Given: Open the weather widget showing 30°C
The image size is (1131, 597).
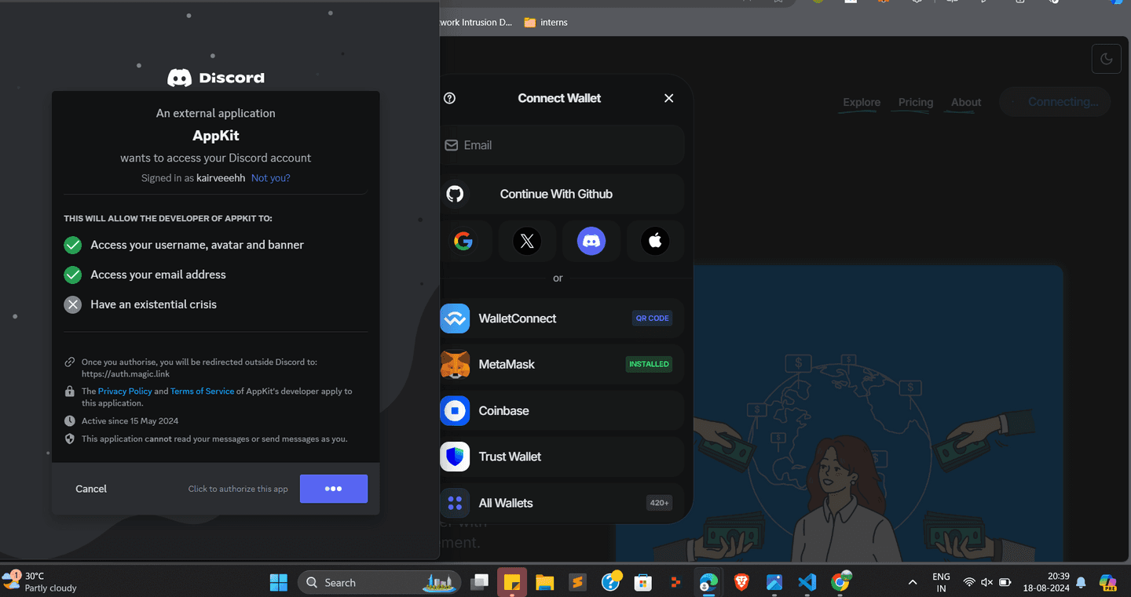Looking at the screenshot, I should (x=41, y=582).
